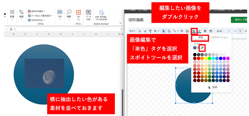Pick the pure yellow color swatch
249x116 pixels.
(206, 58)
